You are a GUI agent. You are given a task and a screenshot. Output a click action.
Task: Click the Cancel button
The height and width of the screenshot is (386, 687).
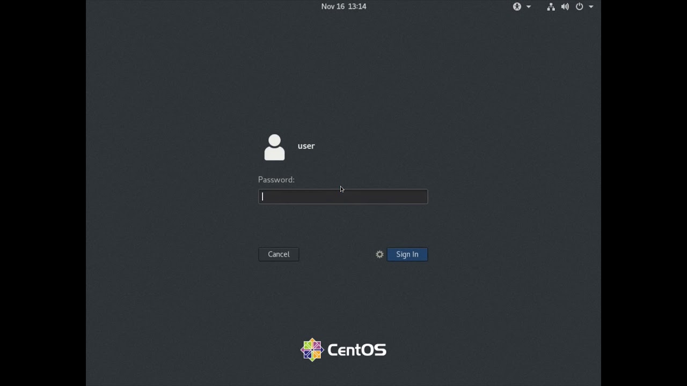point(279,254)
